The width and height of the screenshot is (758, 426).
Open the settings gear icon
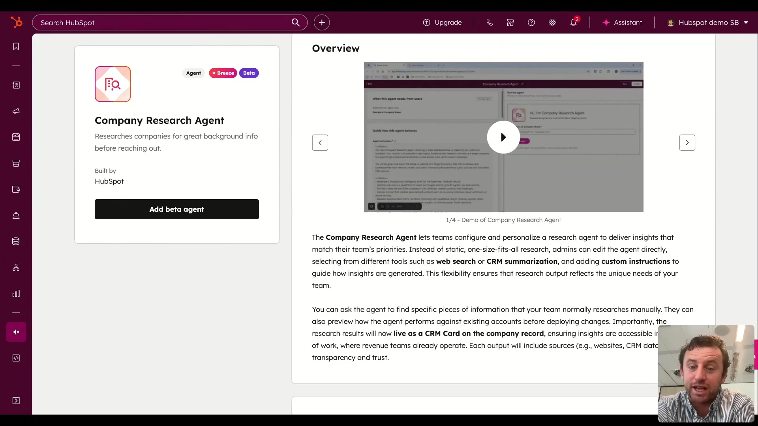click(552, 22)
